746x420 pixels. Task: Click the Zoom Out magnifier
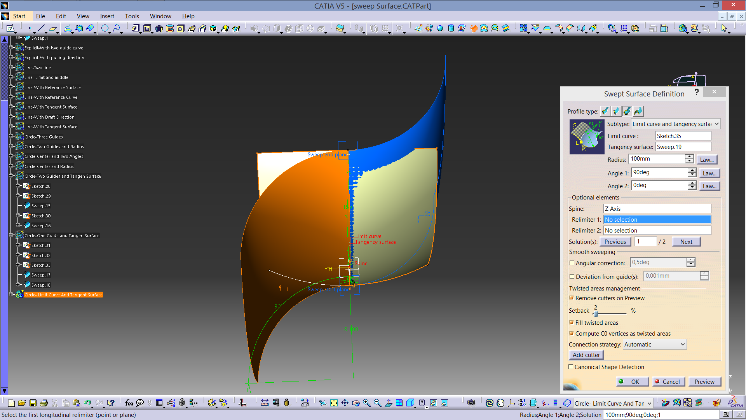tap(377, 403)
